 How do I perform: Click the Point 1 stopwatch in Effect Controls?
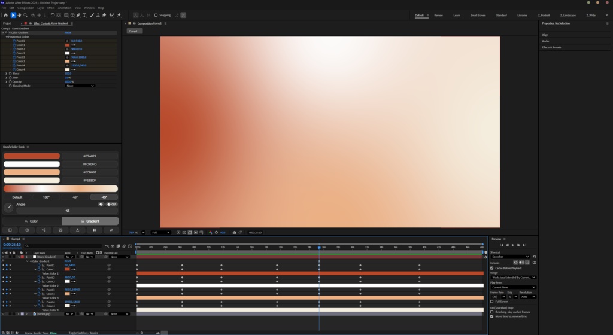(14, 41)
